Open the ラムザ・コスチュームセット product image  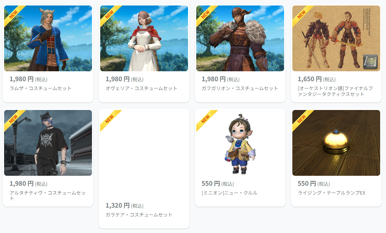(48, 38)
